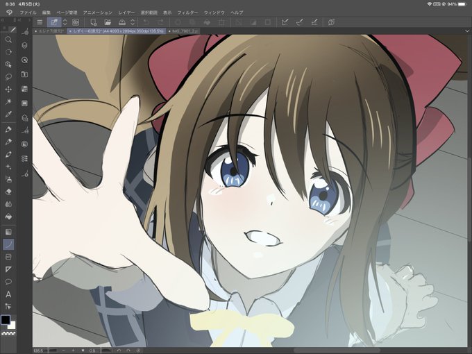Open the ヘルプ menu
This screenshot has height=354, width=472.
(237, 12)
